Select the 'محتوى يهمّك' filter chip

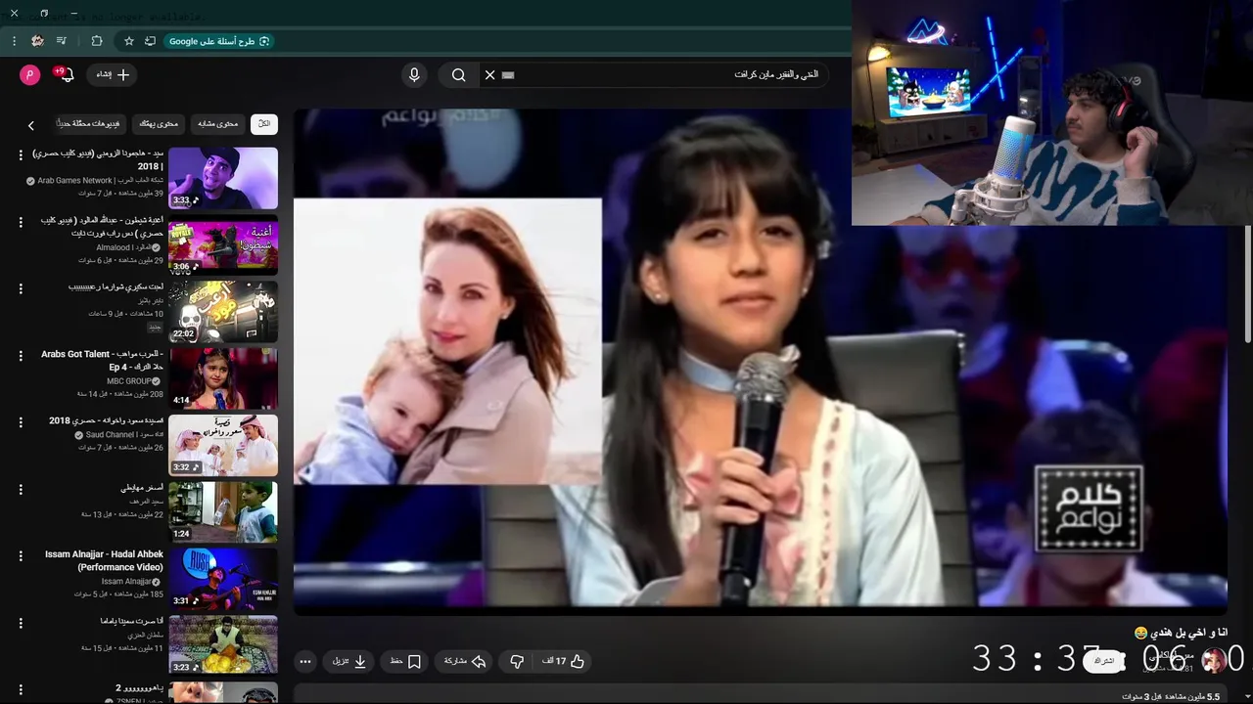click(159, 124)
